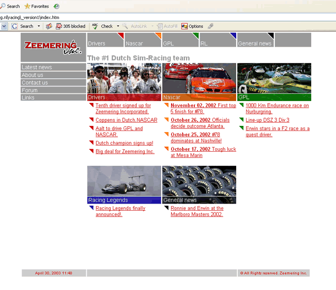Click the 305 blocked popup blocker

(x=70, y=26)
